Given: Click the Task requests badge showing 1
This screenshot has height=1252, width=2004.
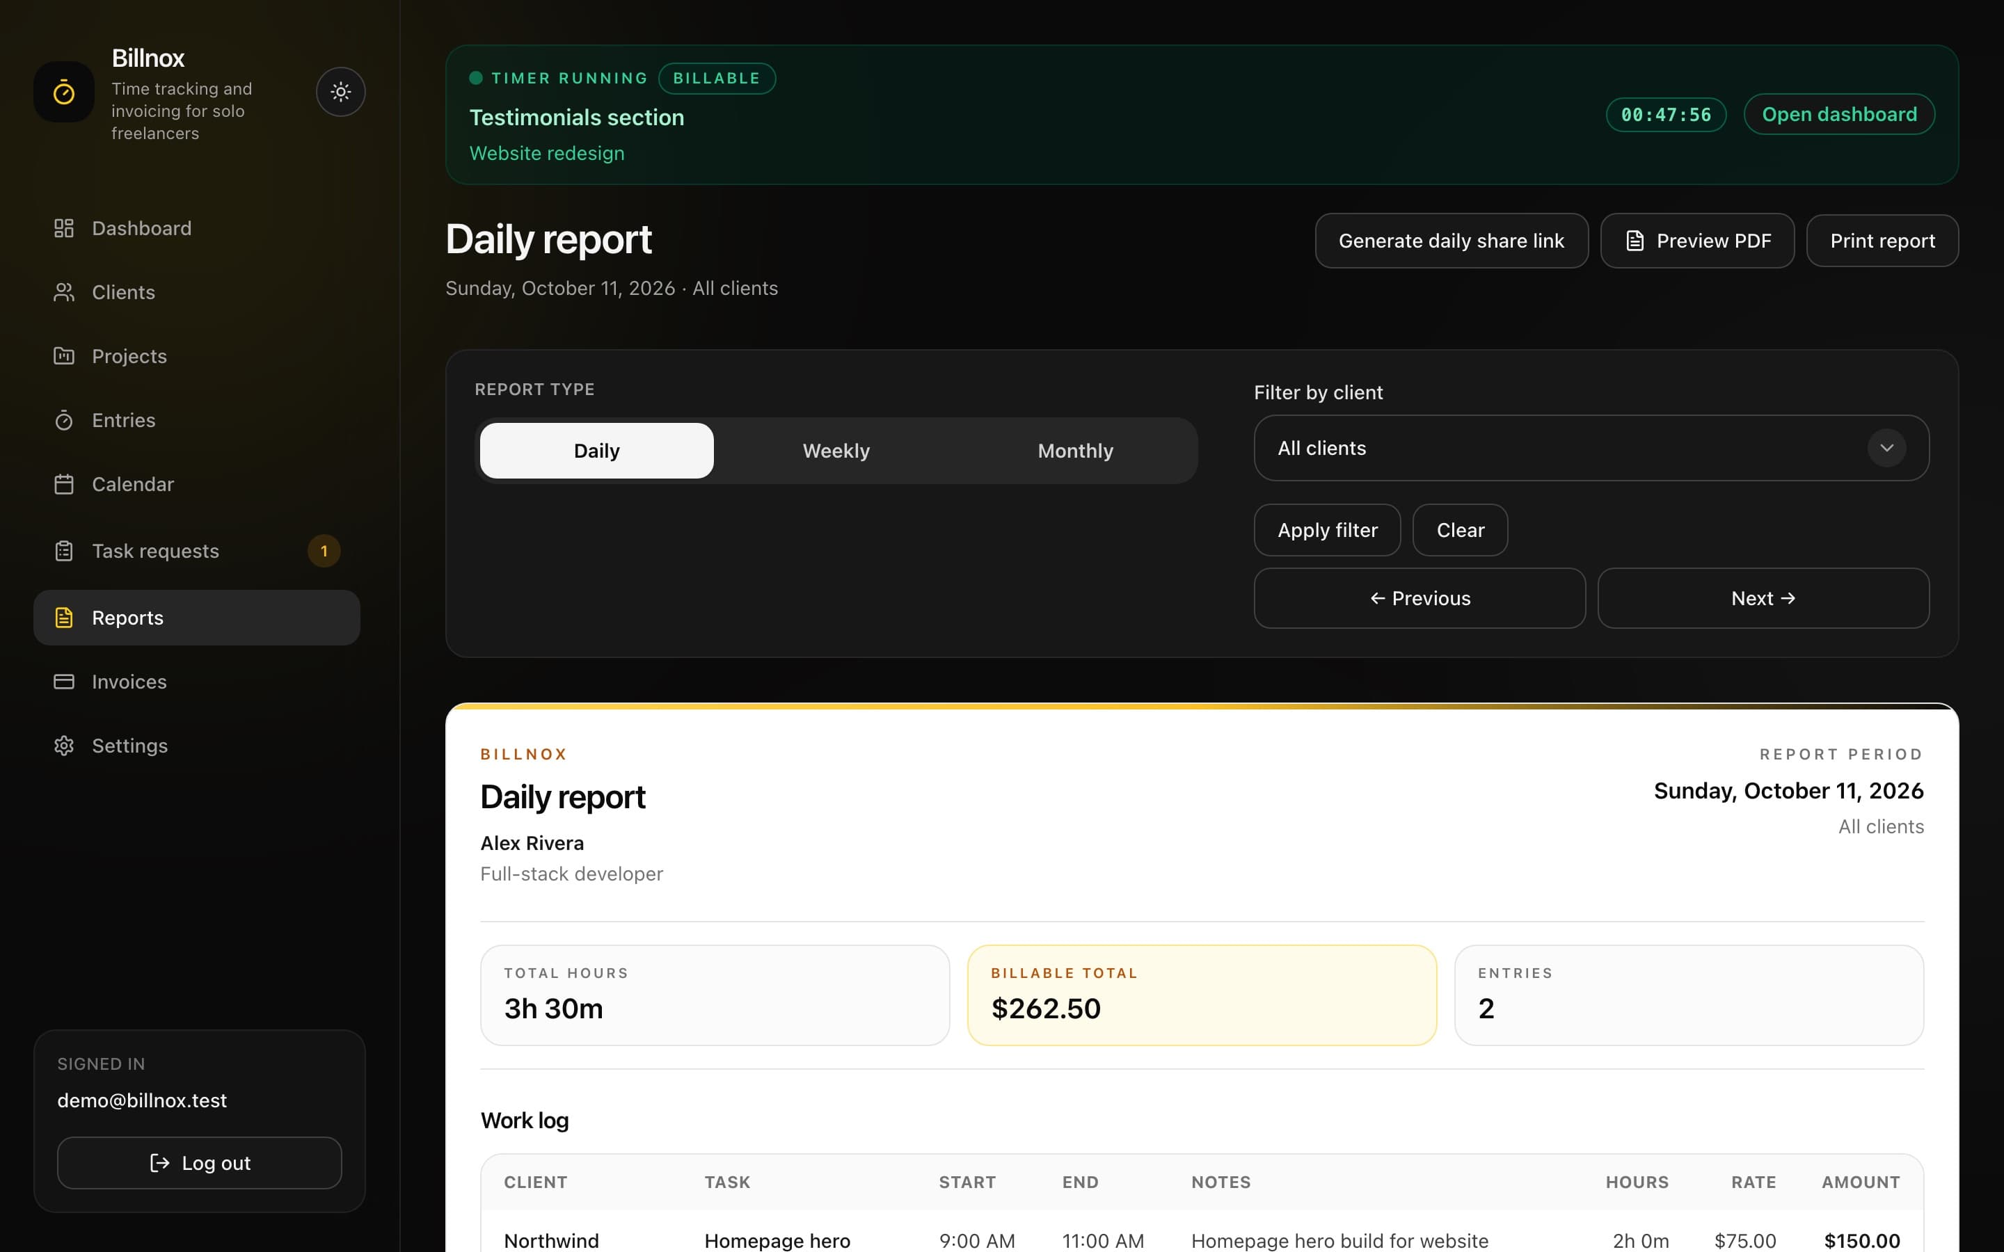Looking at the screenshot, I should click(324, 551).
